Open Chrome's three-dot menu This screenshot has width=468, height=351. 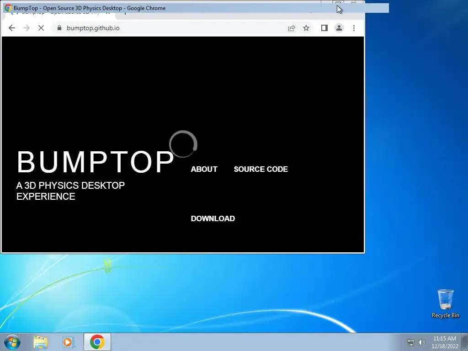coord(354,28)
